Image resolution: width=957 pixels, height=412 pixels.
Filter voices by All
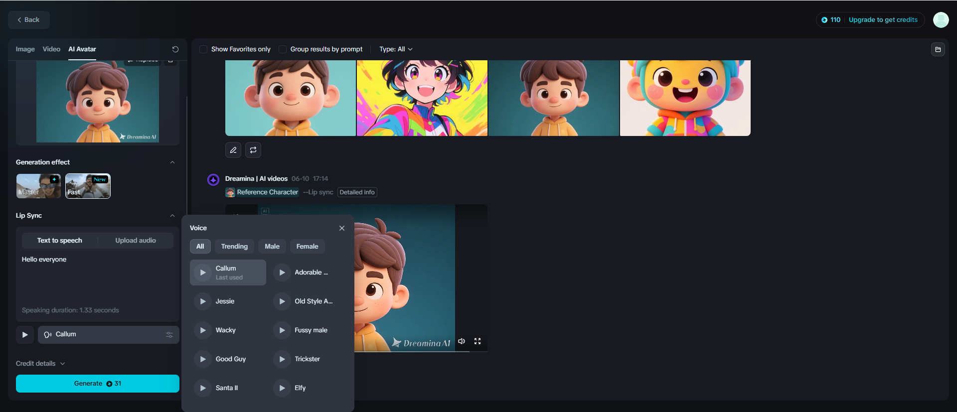tap(200, 247)
